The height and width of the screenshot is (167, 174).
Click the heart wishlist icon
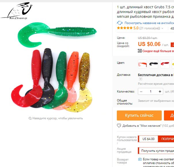(119, 126)
